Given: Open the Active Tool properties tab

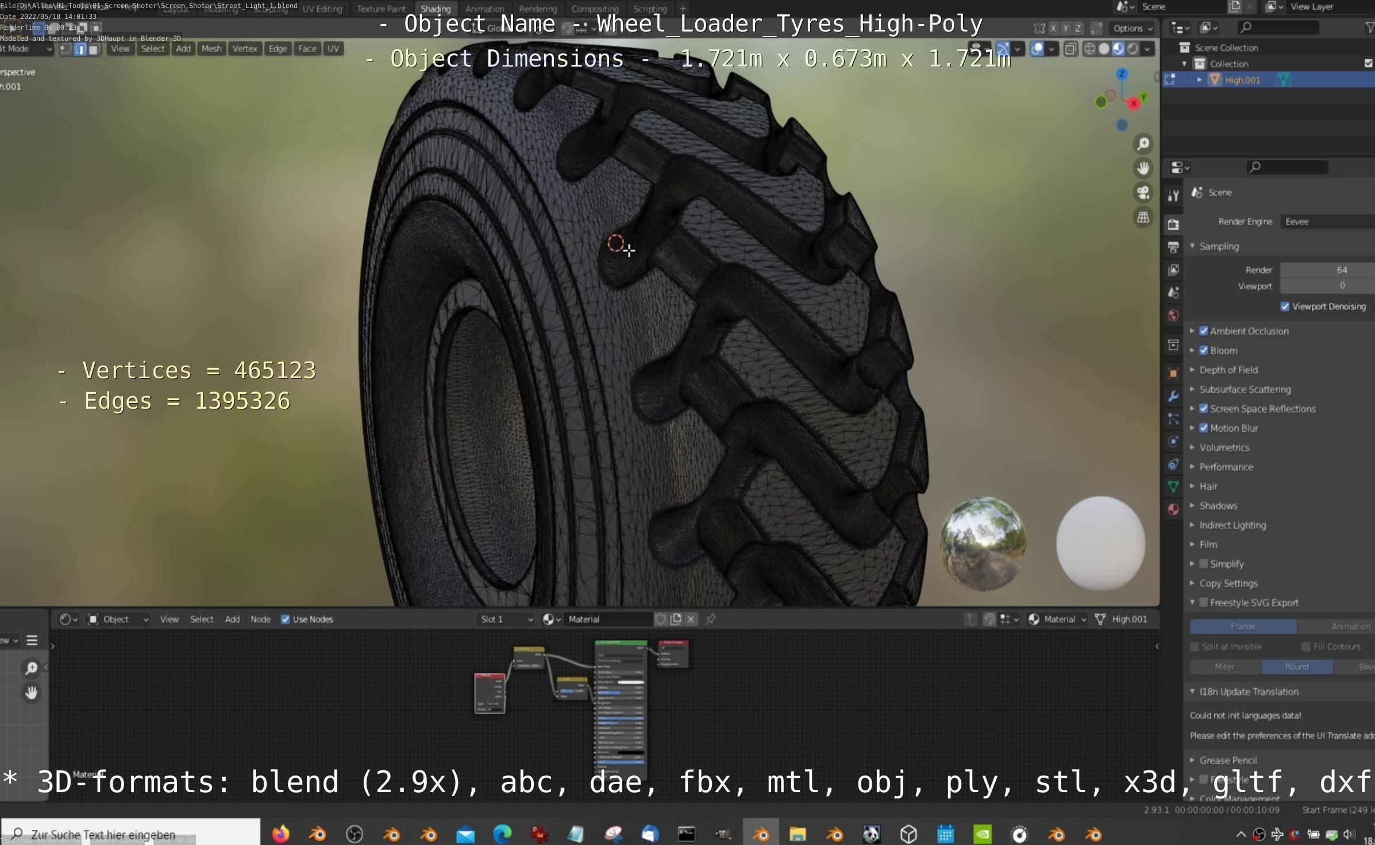Looking at the screenshot, I should [x=1173, y=196].
